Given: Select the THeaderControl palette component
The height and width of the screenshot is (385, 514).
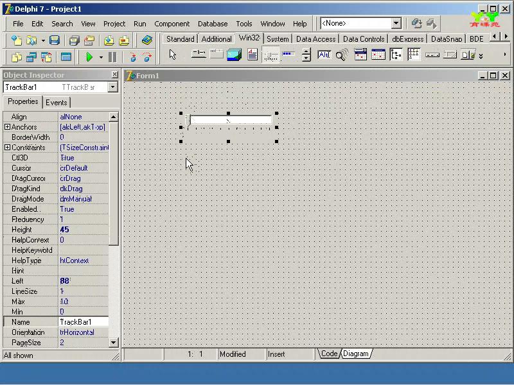Looking at the screenshot, I should [x=432, y=55].
